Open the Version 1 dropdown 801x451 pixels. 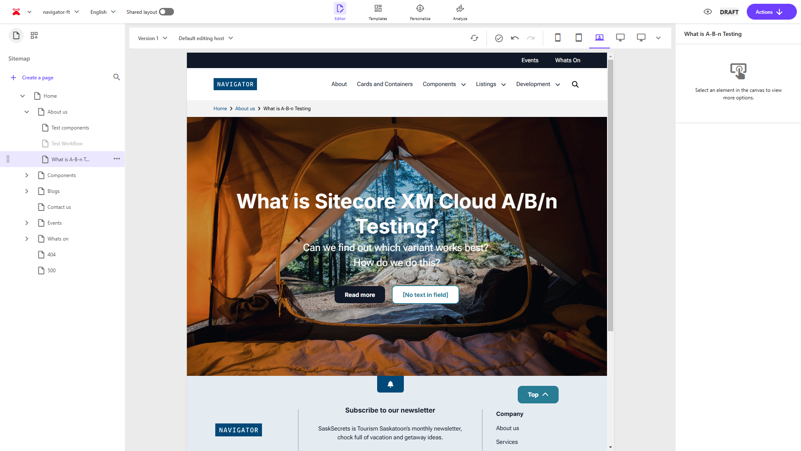coord(153,38)
